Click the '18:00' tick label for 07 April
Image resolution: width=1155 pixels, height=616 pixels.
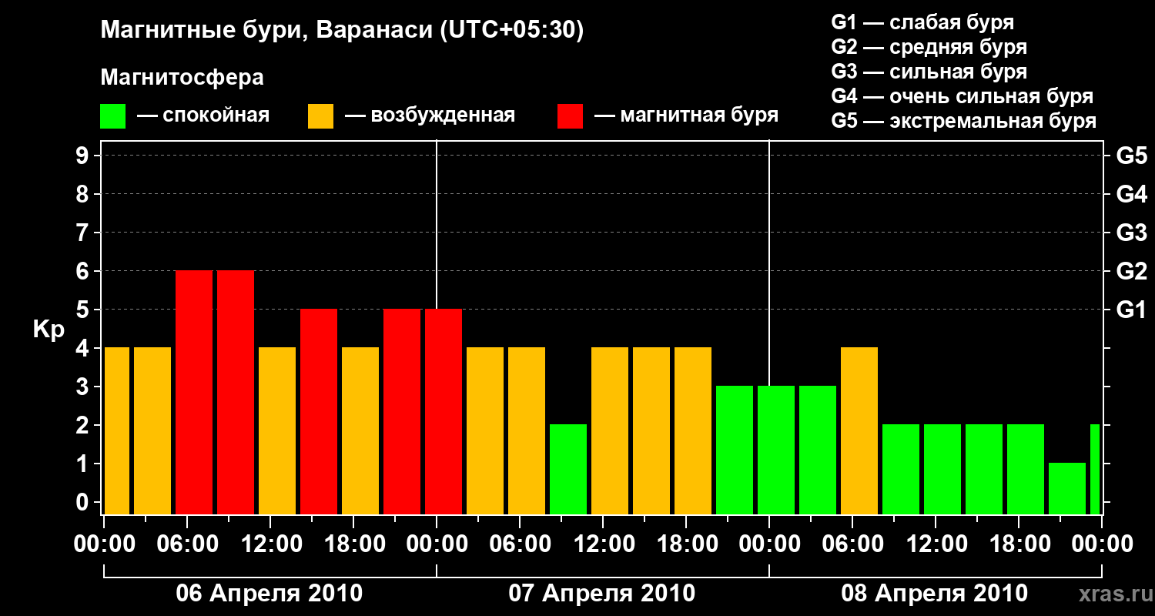686,544
